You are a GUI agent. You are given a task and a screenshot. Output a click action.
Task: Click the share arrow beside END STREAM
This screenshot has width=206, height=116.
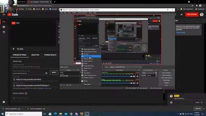coord(182,15)
